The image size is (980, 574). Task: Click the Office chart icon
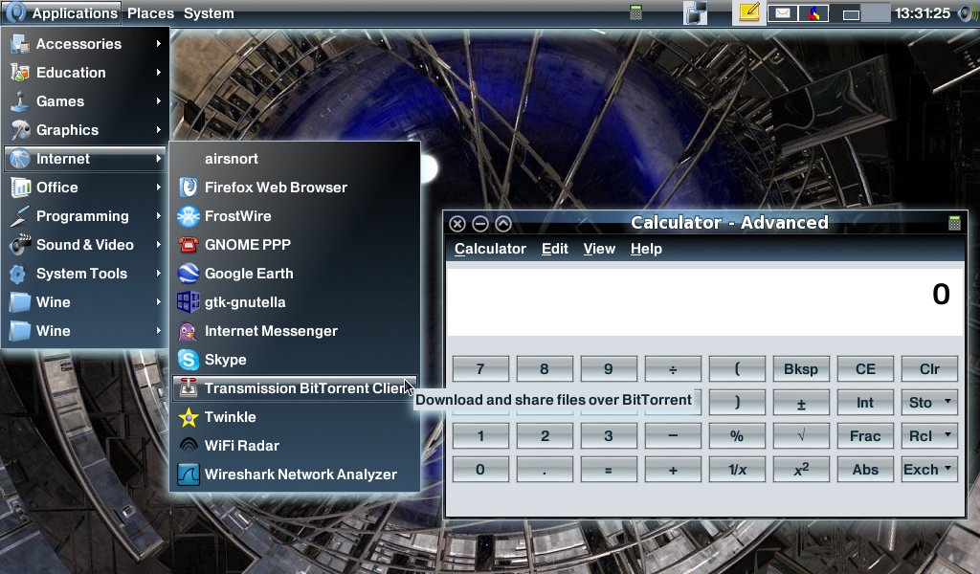point(20,188)
